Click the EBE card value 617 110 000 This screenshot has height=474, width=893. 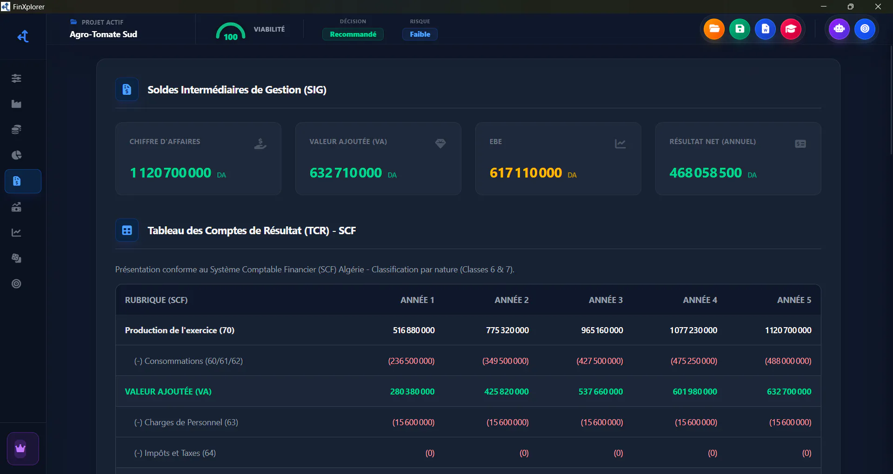(526, 173)
